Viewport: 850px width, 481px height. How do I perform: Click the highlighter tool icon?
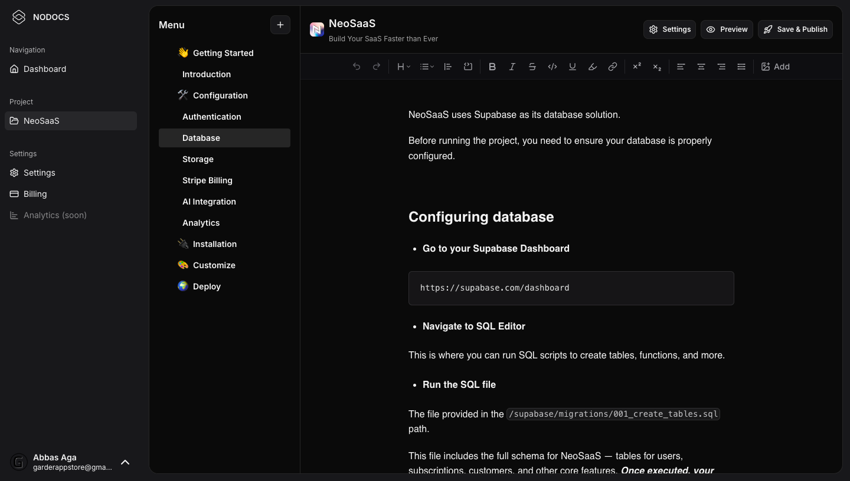pos(593,67)
